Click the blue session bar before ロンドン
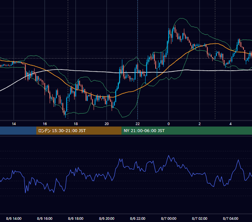 [x=18, y=131]
